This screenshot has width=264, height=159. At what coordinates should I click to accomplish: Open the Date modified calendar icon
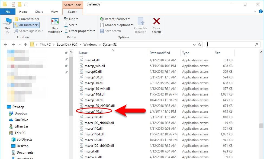point(55,22)
